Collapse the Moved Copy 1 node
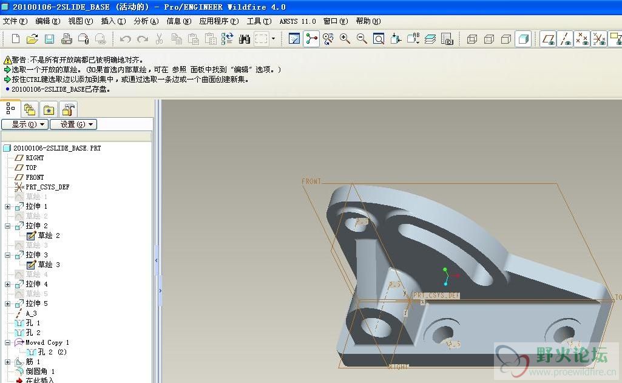622x383 pixels. pyautogui.click(x=7, y=342)
